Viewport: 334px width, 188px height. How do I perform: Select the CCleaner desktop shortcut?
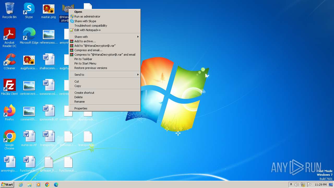9,62
